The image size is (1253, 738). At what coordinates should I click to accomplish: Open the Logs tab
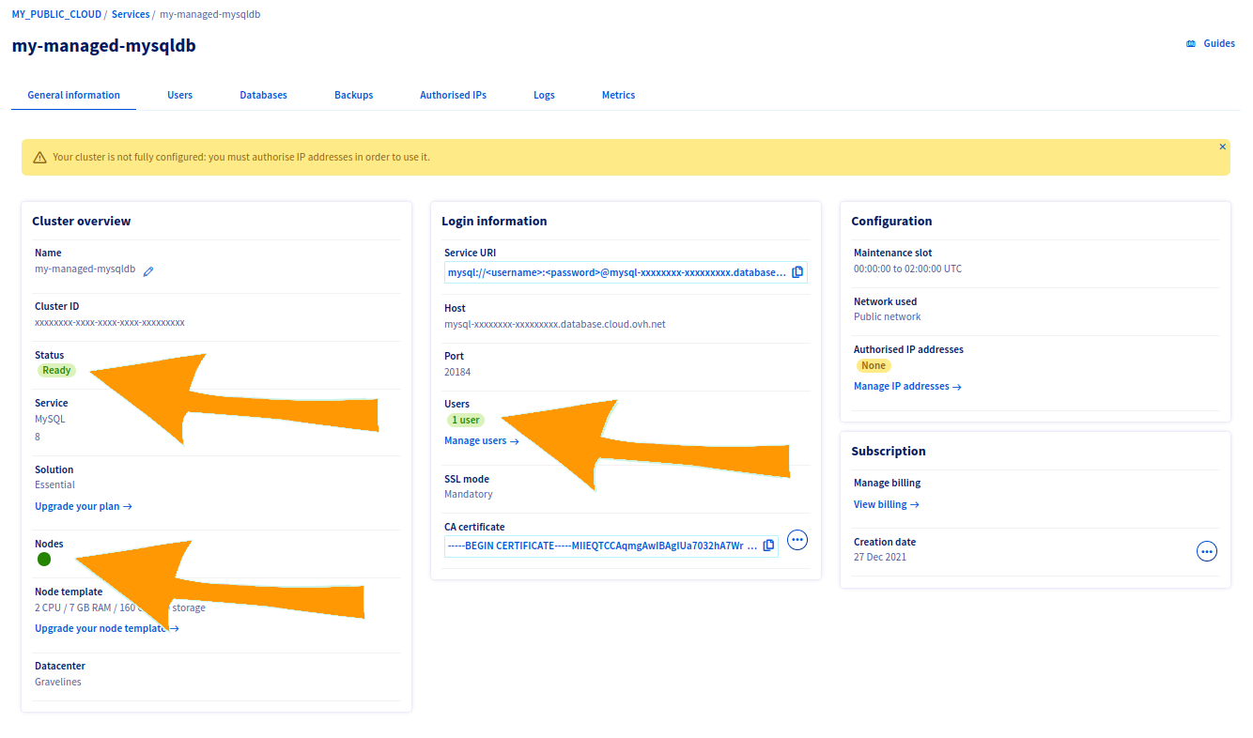544,95
